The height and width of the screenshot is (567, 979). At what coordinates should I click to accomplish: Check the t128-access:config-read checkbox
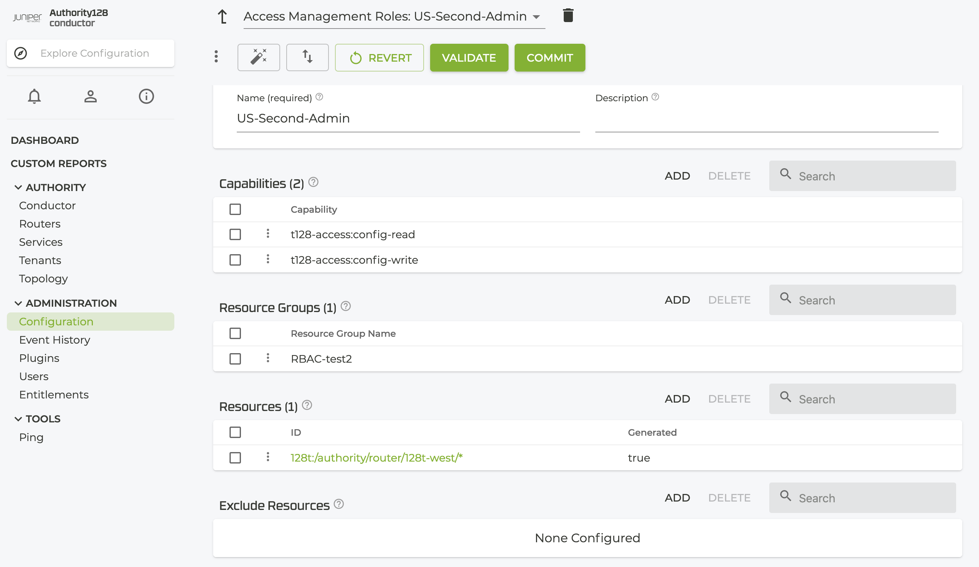235,234
